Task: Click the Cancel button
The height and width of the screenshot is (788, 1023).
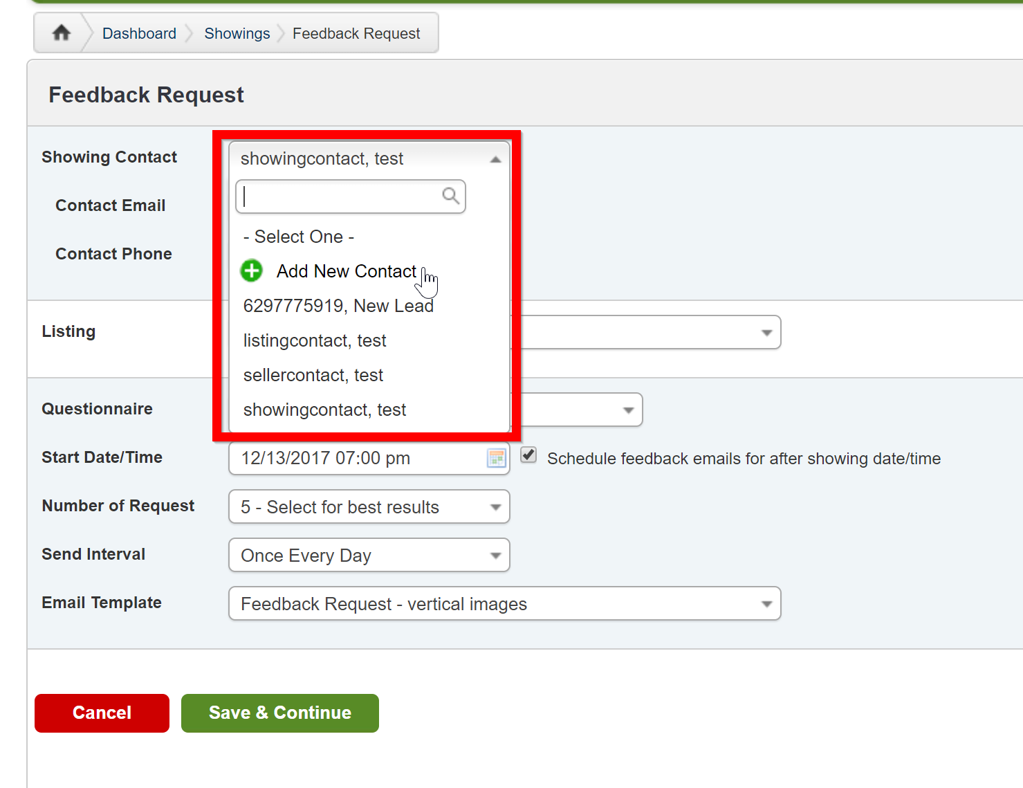Action: (102, 713)
